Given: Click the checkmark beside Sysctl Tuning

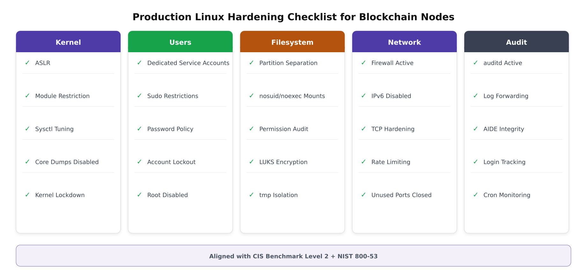Looking at the screenshot, I should tap(27, 129).
